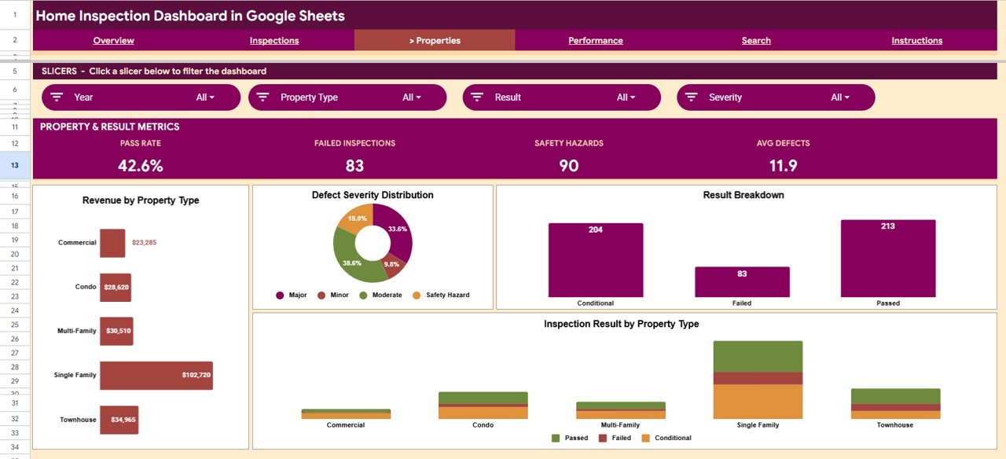Click the Failed legend red square
Image resolution: width=1006 pixels, height=459 pixels.
(x=603, y=438)
